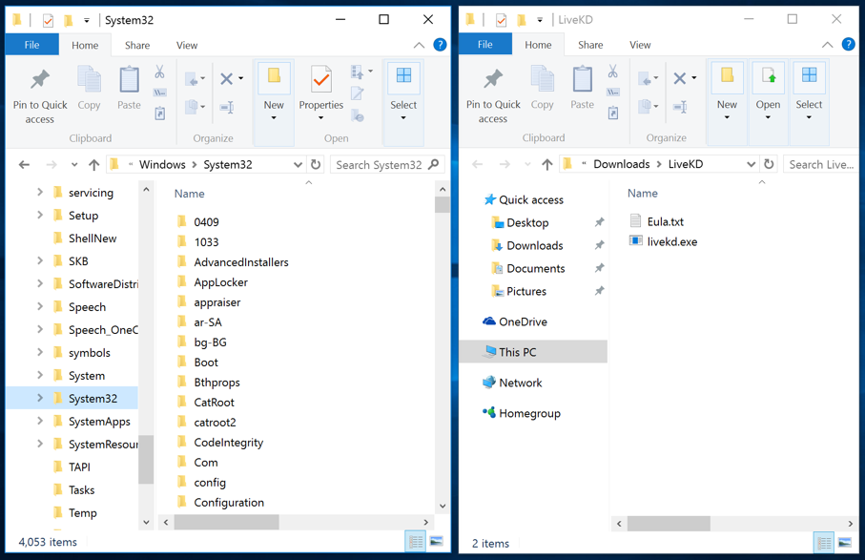The image size is (865, 560).
Task: Go back in System32 window
Action: pos(24,164)
